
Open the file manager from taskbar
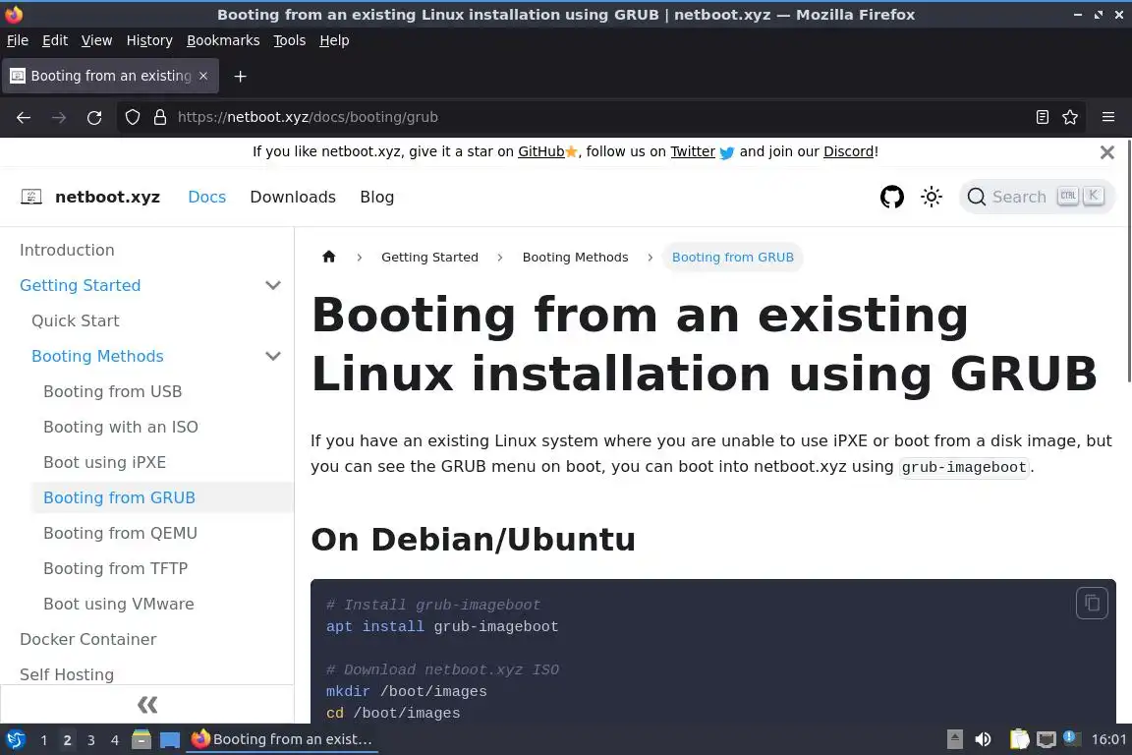tap(141, 739)
